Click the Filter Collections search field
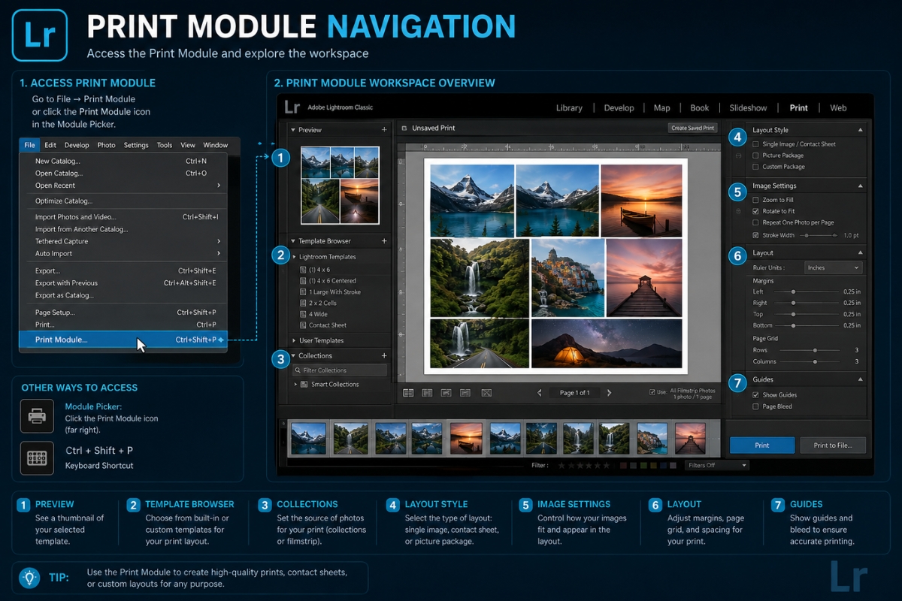Viewport: 902px width, 601px height. [340, 370]
